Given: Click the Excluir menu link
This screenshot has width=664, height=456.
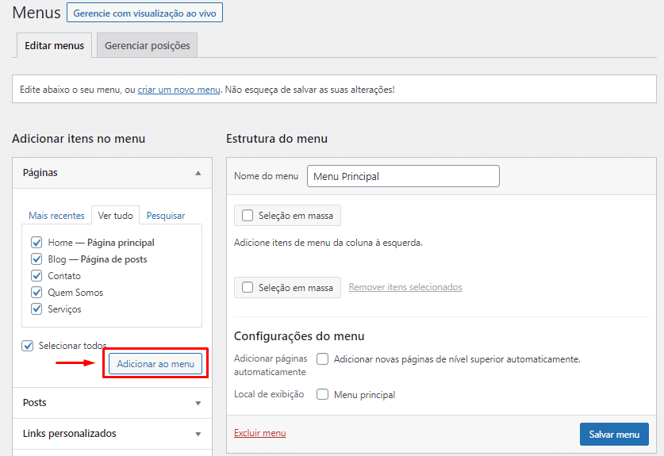Looking at the screenshot, I should pyautogui.click(x=259, y=433).
